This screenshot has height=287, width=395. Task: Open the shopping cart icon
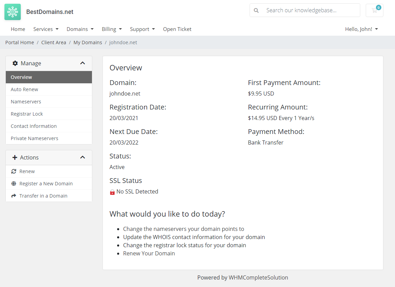(x=374, y=10)
